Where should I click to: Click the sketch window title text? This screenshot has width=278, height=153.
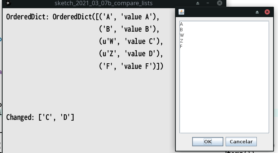[103, 3]
